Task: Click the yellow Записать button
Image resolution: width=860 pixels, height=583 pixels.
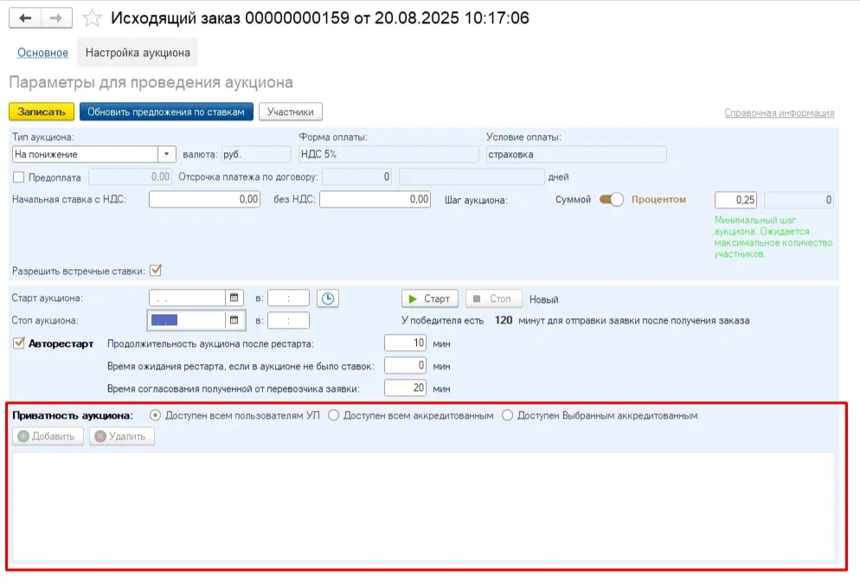Action: pos(42,112)
